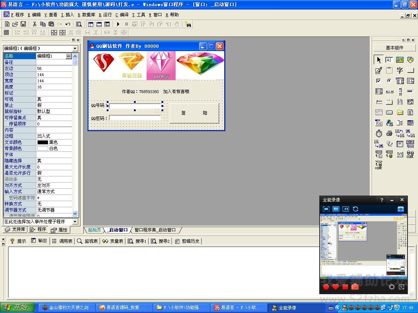Open the 插入 menu

(67, 14)
